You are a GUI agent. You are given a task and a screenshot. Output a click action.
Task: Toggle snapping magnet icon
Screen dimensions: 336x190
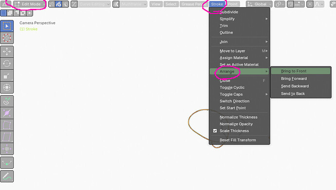pos(290,4)
